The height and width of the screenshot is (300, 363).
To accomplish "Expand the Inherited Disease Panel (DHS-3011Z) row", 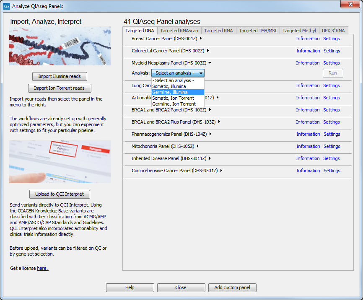I will [x=210, y=158].
